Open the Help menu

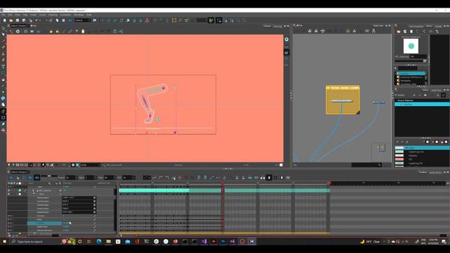click(89, 15)
